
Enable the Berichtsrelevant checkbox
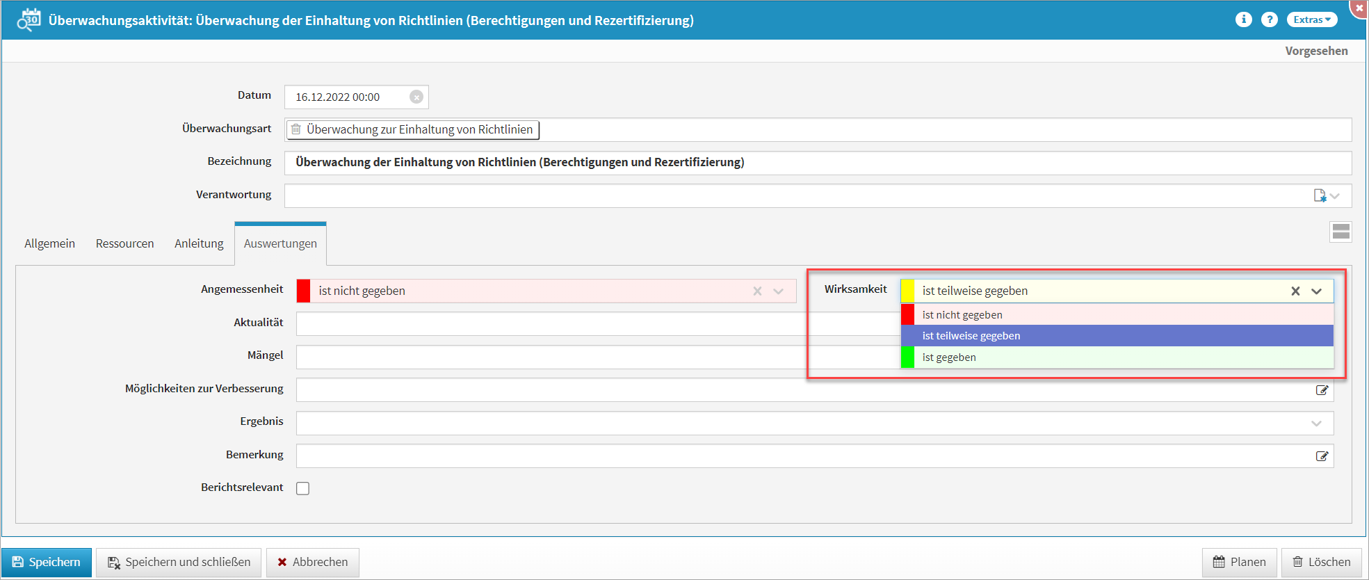coord(303,488)
